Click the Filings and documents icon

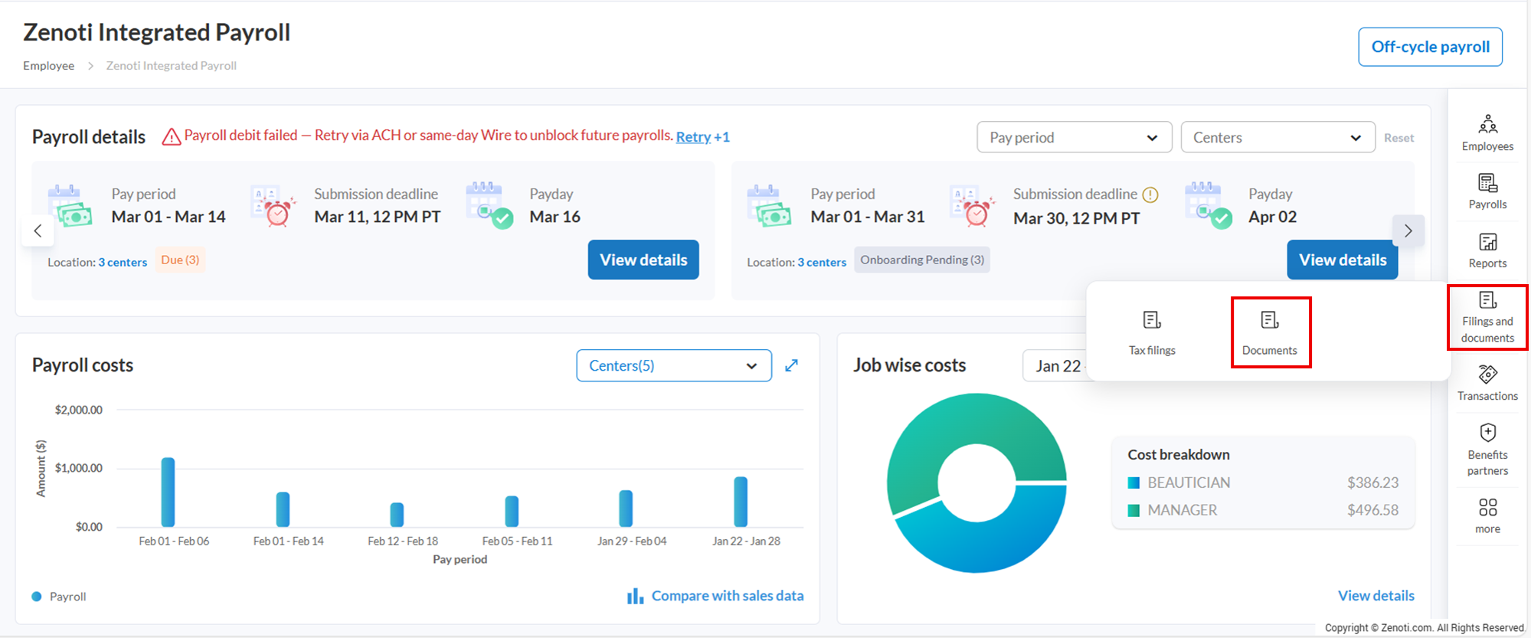pos(1487,317)
